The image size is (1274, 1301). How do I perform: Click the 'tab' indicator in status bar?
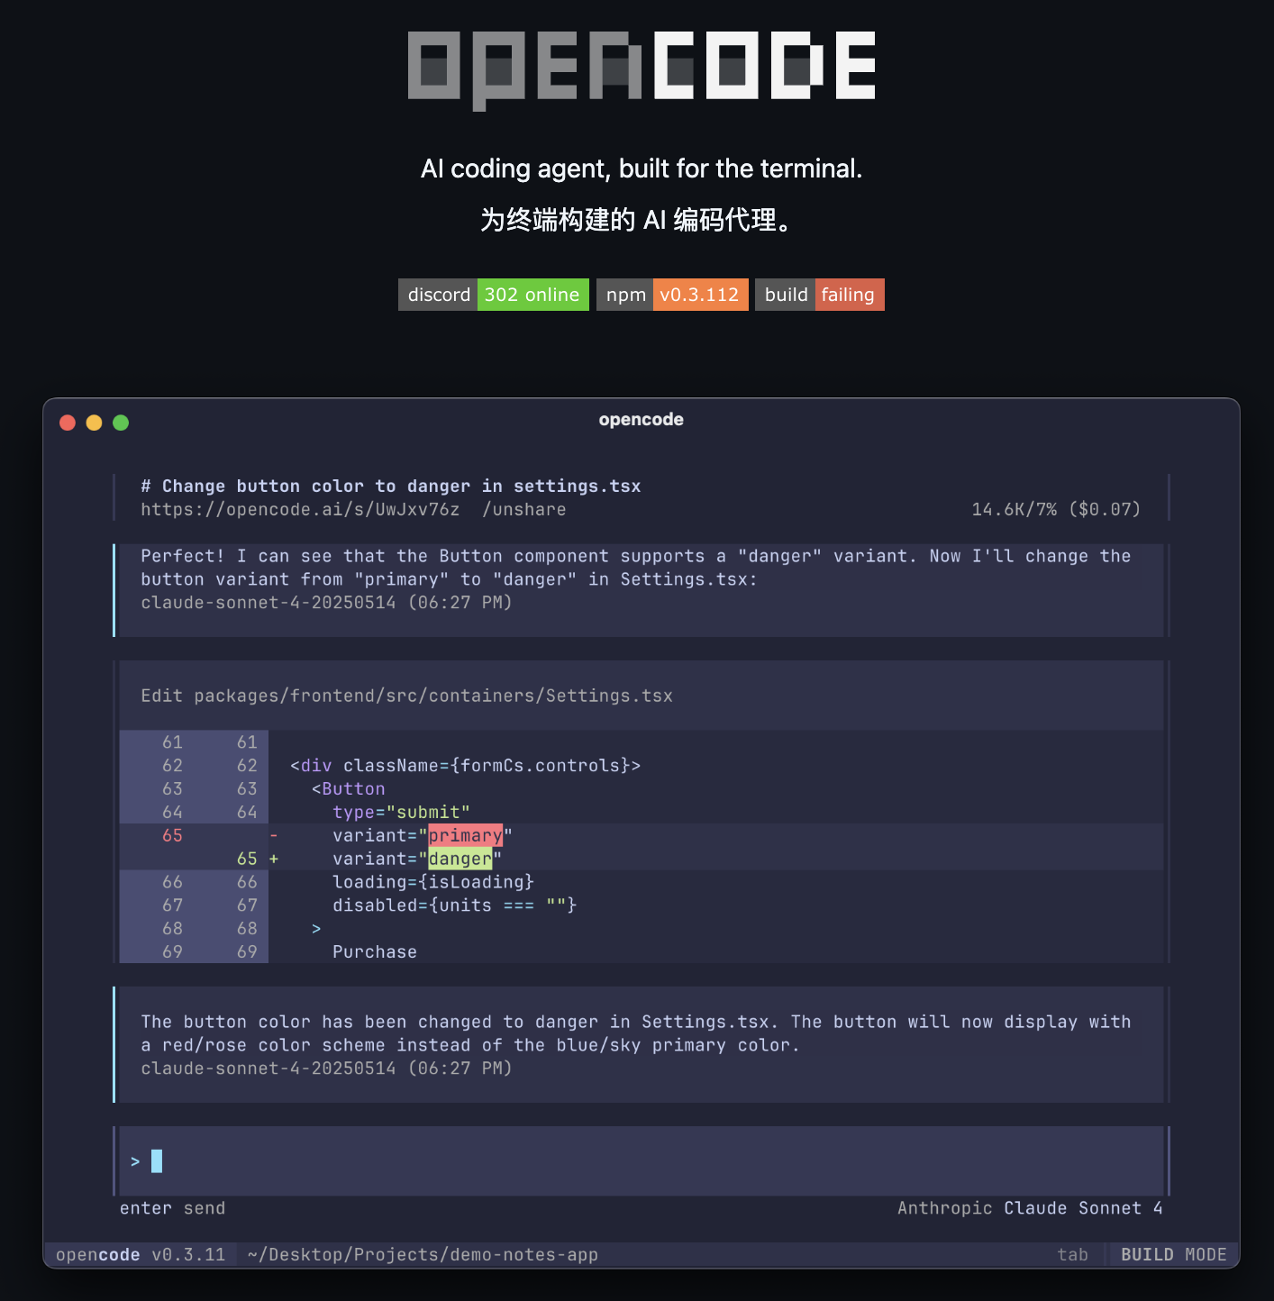1073,1253
